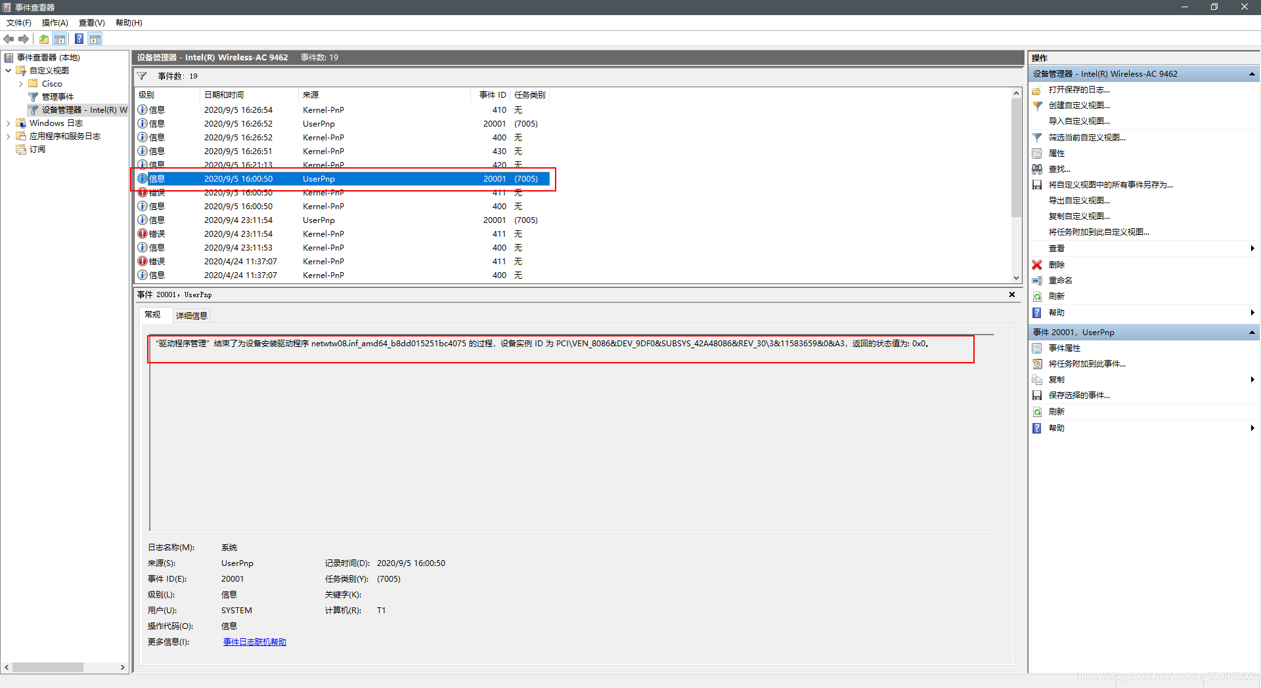Click the show/hide action pane toolbar icon
Screen dimensions: 1261x688
[95, 39]
